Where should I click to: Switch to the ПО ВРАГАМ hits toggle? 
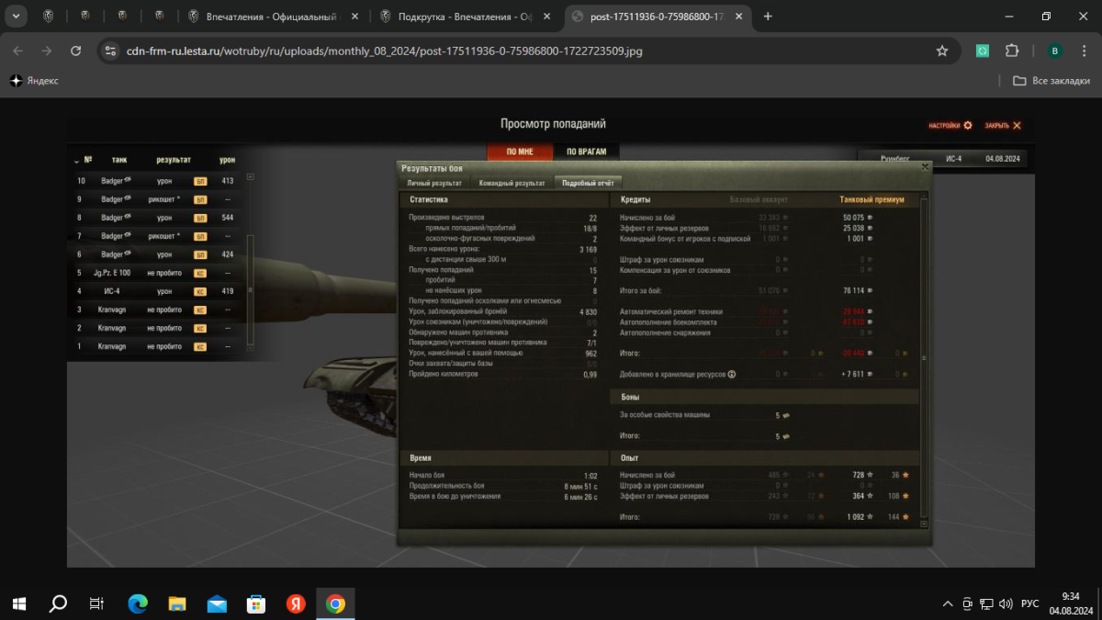pos(586,152)
